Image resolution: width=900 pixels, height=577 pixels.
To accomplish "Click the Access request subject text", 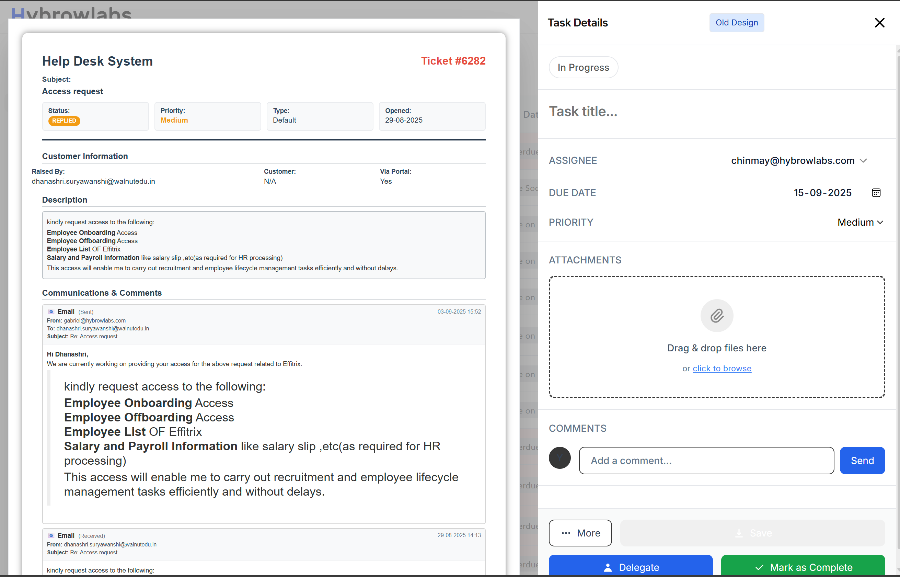I will pos(72,91).
